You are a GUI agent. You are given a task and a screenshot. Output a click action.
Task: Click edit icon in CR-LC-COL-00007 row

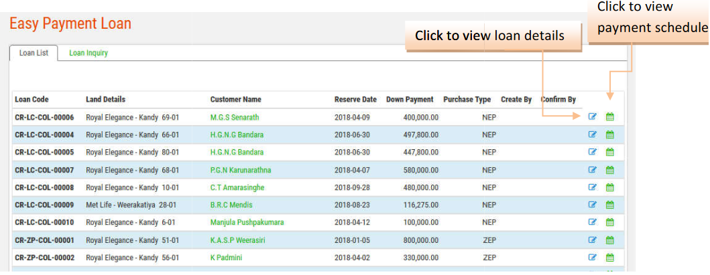pyautogui.click(x=592, y=170)
